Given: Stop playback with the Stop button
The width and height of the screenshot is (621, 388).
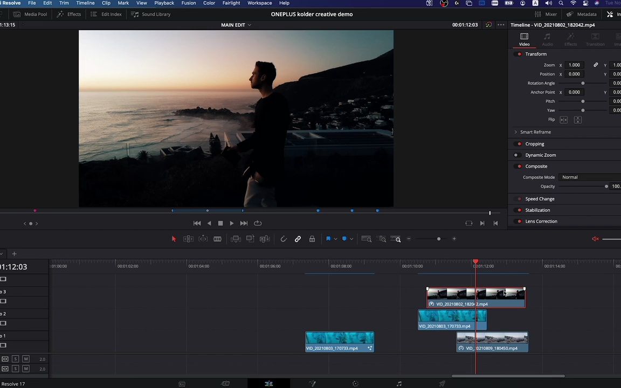Looking at the screenshot, I should [220, 223].
